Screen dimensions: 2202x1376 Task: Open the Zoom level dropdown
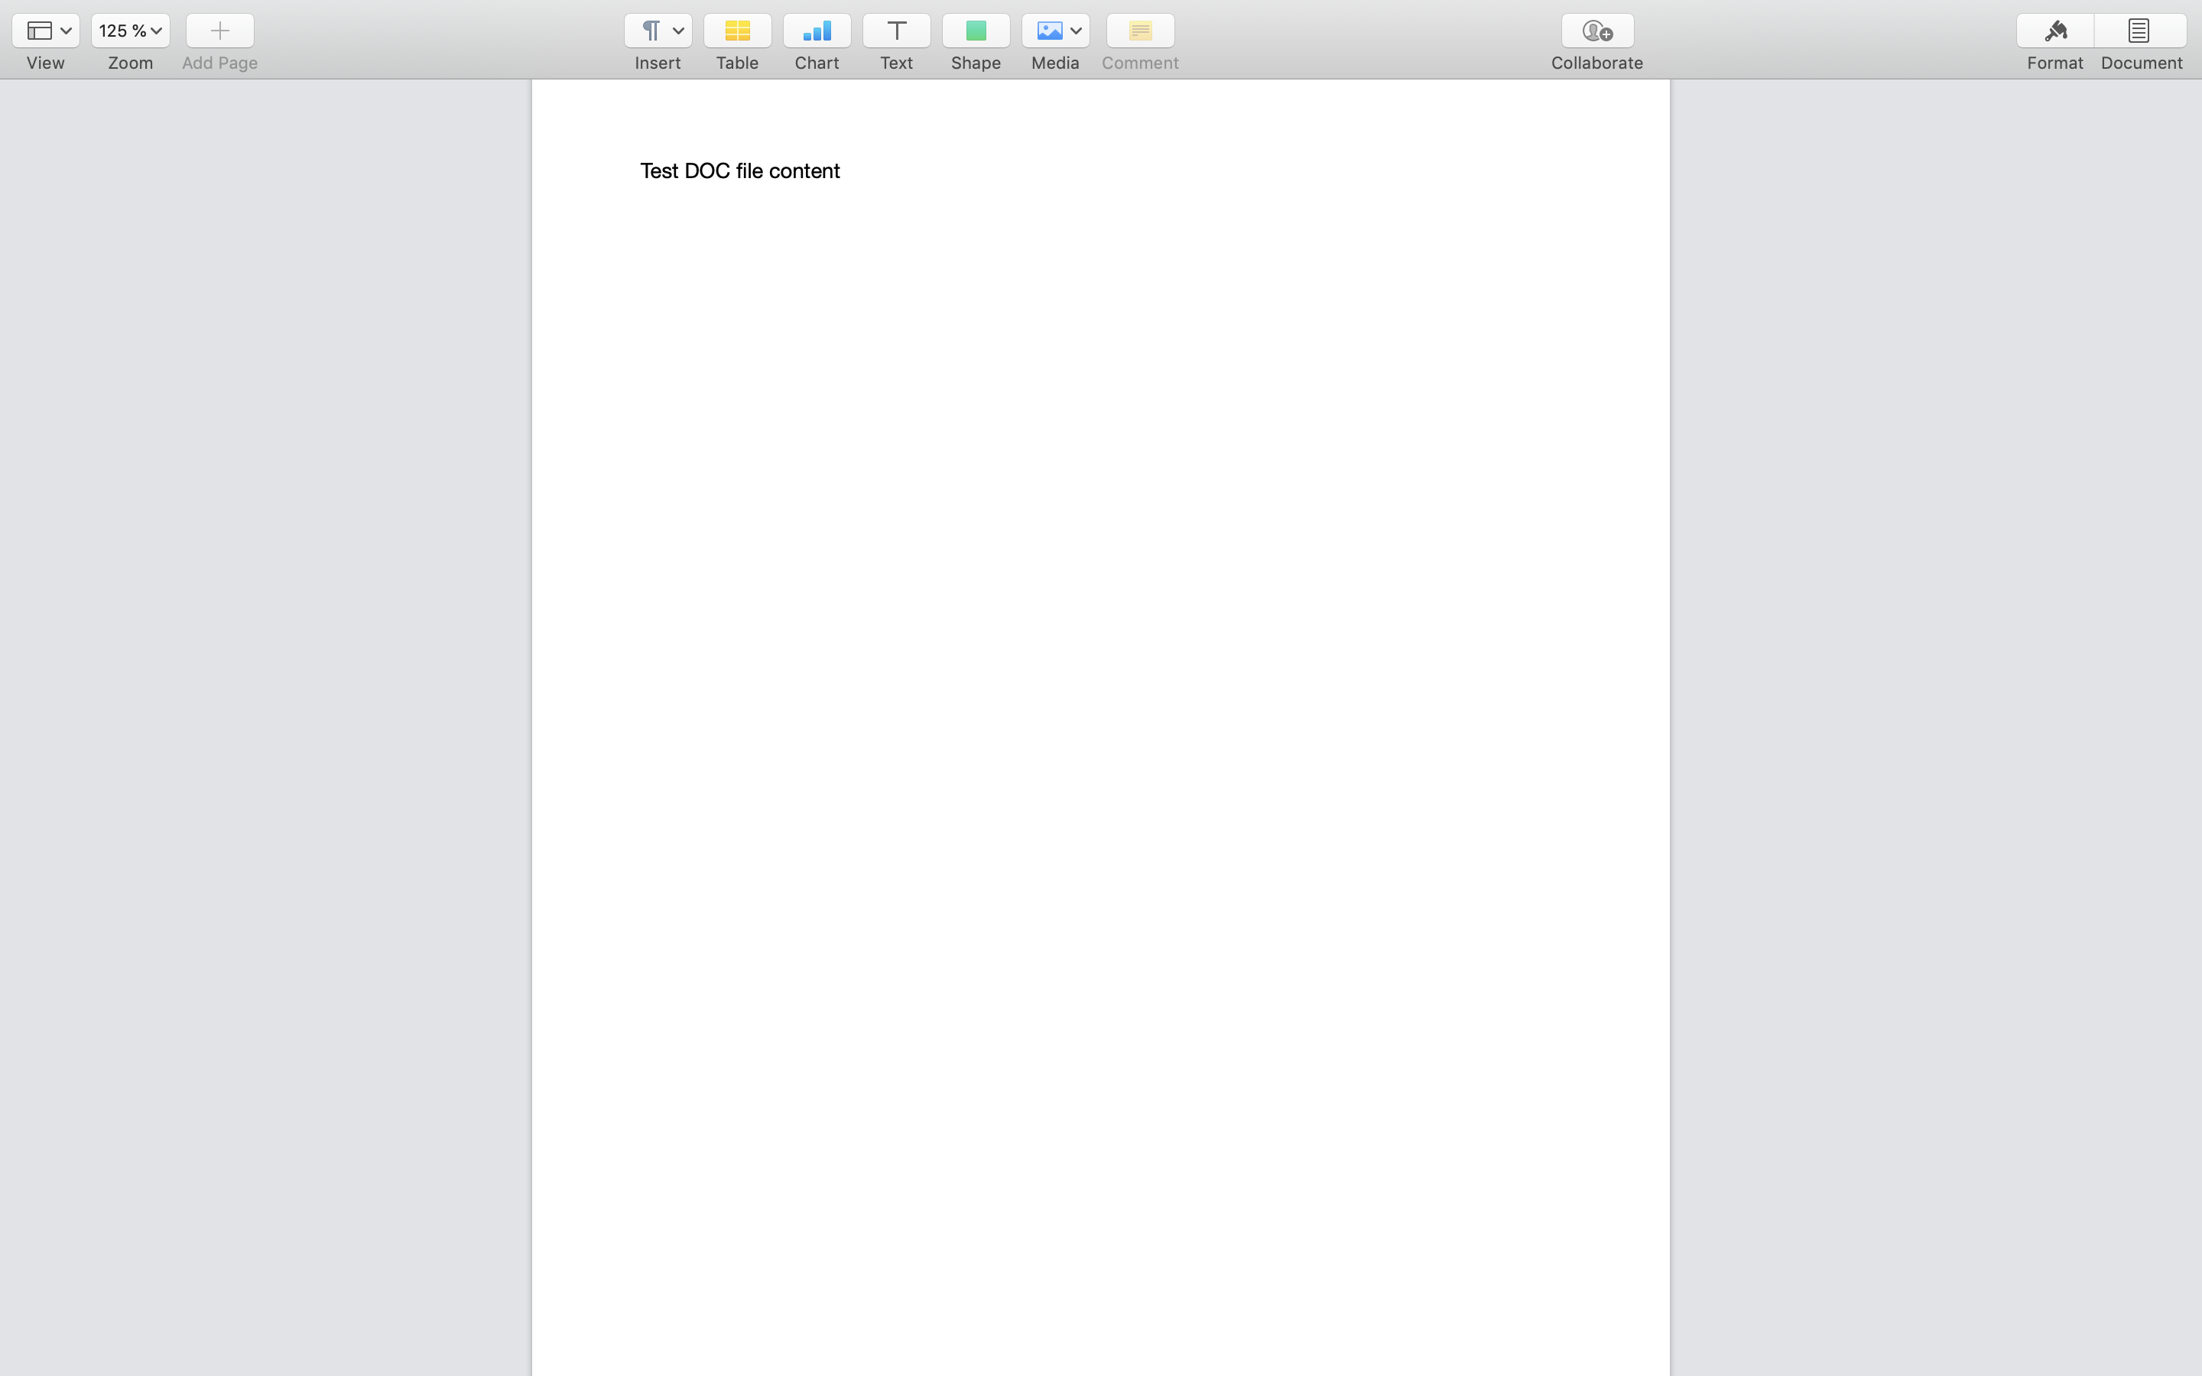click(x=130, y=30)
